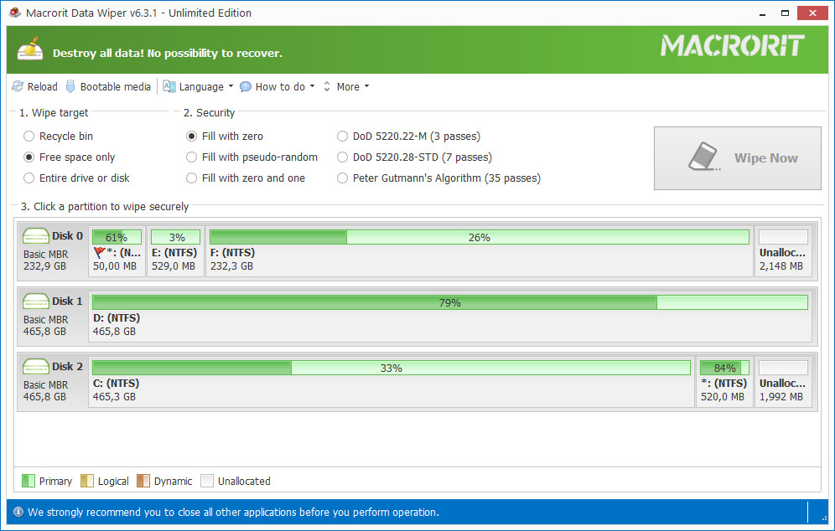
Task: Select the F: (NTFS) partition label
Action: click(232, 253)
